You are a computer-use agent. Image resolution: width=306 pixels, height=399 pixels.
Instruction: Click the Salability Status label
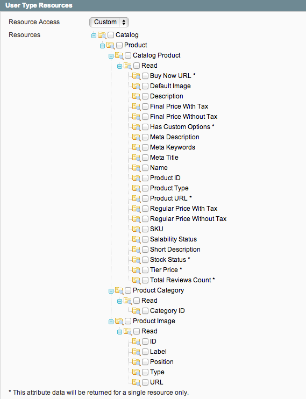(x=173, y=239)
